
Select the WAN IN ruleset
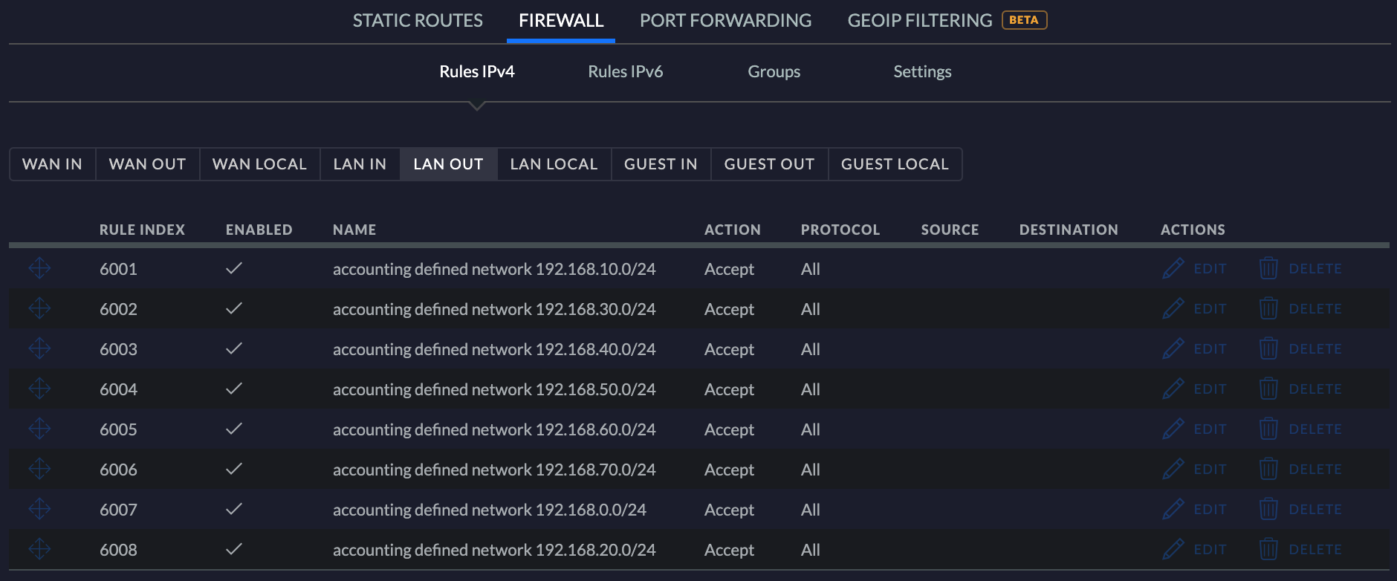point(52,164)
